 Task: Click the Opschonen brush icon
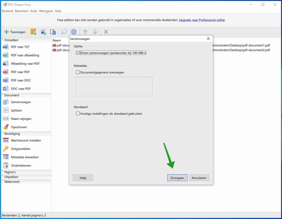click(6, 127)
